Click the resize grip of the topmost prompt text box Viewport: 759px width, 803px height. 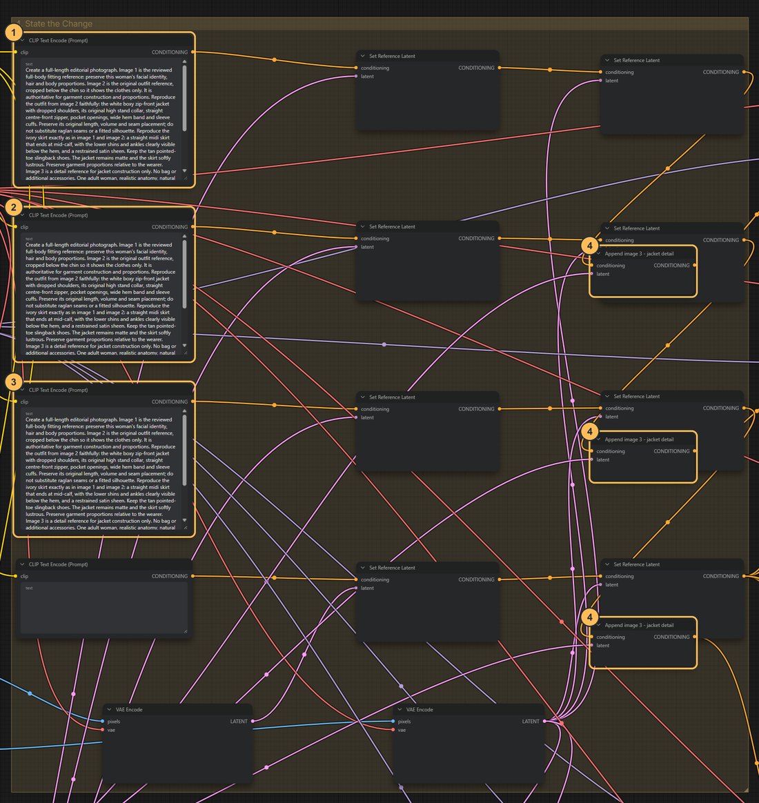185,178
